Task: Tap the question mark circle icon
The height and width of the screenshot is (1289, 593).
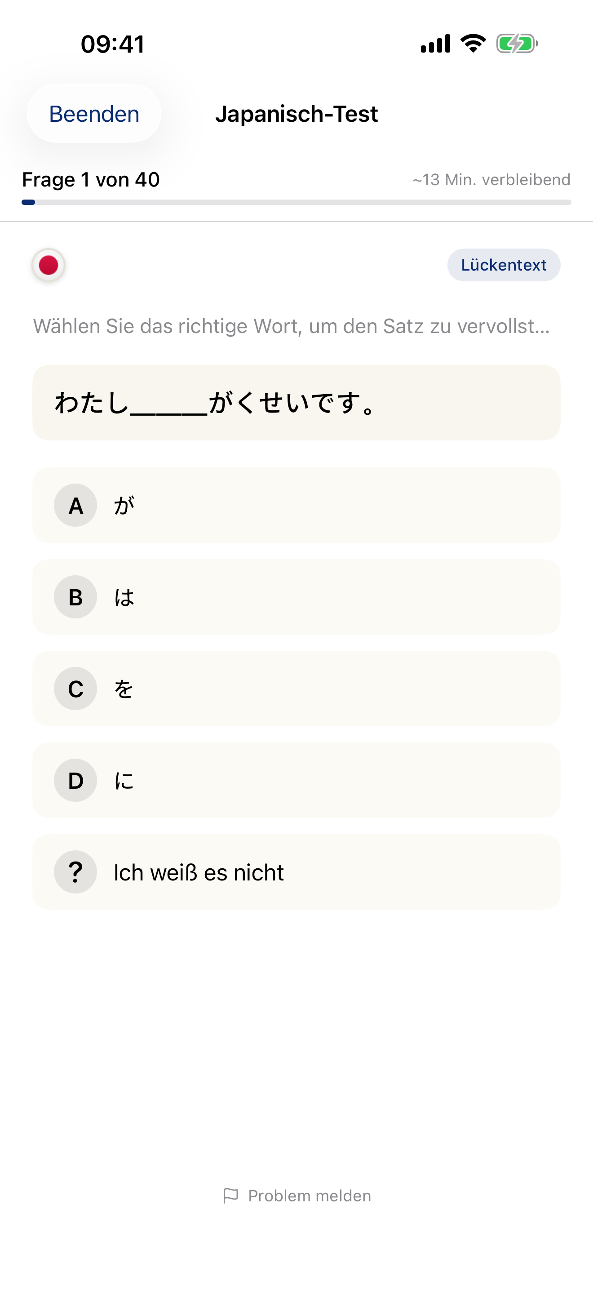Action: [75, 871]
